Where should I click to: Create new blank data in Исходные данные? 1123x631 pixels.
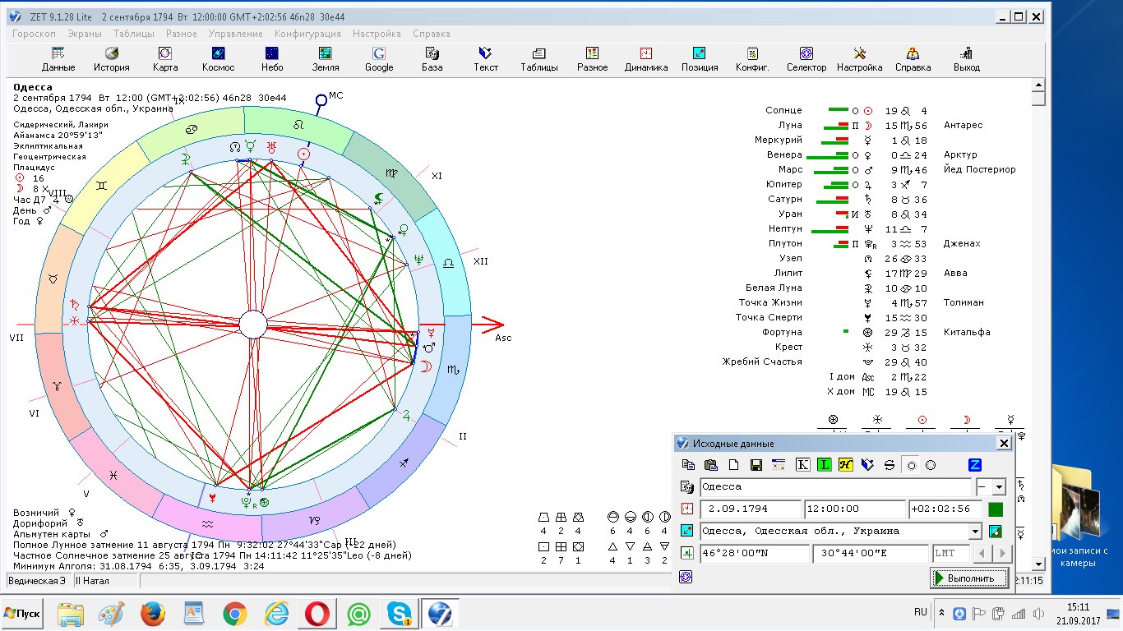[x=734, y=465]
